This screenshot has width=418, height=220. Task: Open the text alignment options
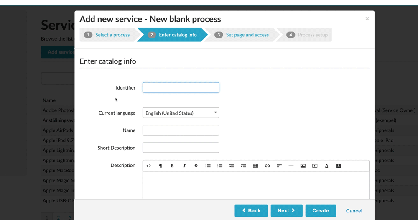click(279, 166)
